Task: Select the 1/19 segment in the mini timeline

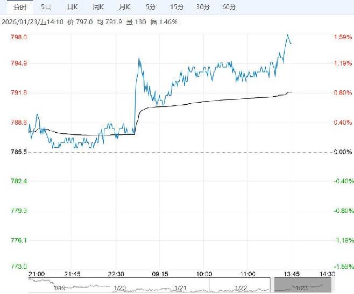Action: (60, 287)
